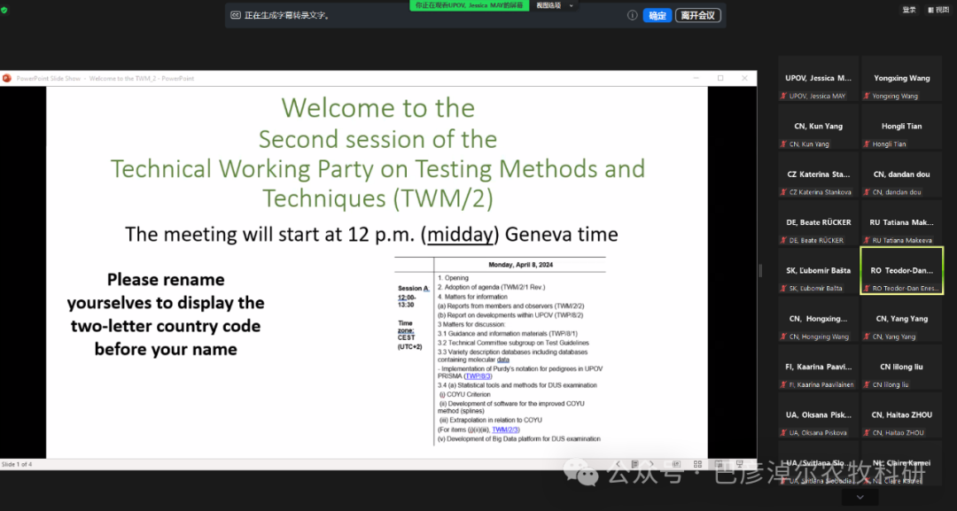Open the 视图 view layout menu
The width and height of the screenshot is (957, 511).
pyautogui.click(x=938, y=10)
